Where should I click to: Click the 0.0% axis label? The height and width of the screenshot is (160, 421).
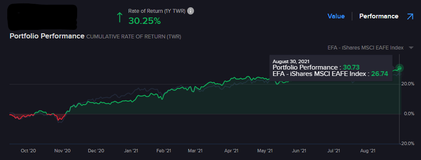[409, 114]
